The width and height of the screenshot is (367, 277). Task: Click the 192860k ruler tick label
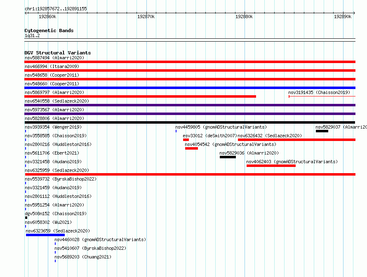click(47, 16)
